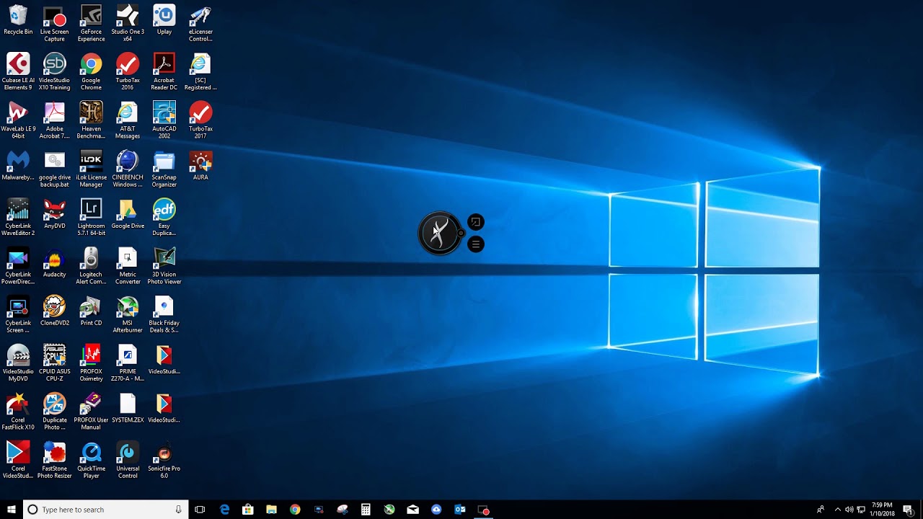Click the microphone icon in the search box
The width and height of the screenshot is (923, 519).
tap(178, 510)
